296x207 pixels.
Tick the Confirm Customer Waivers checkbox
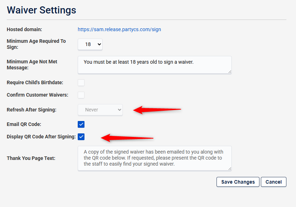[81, 95]
